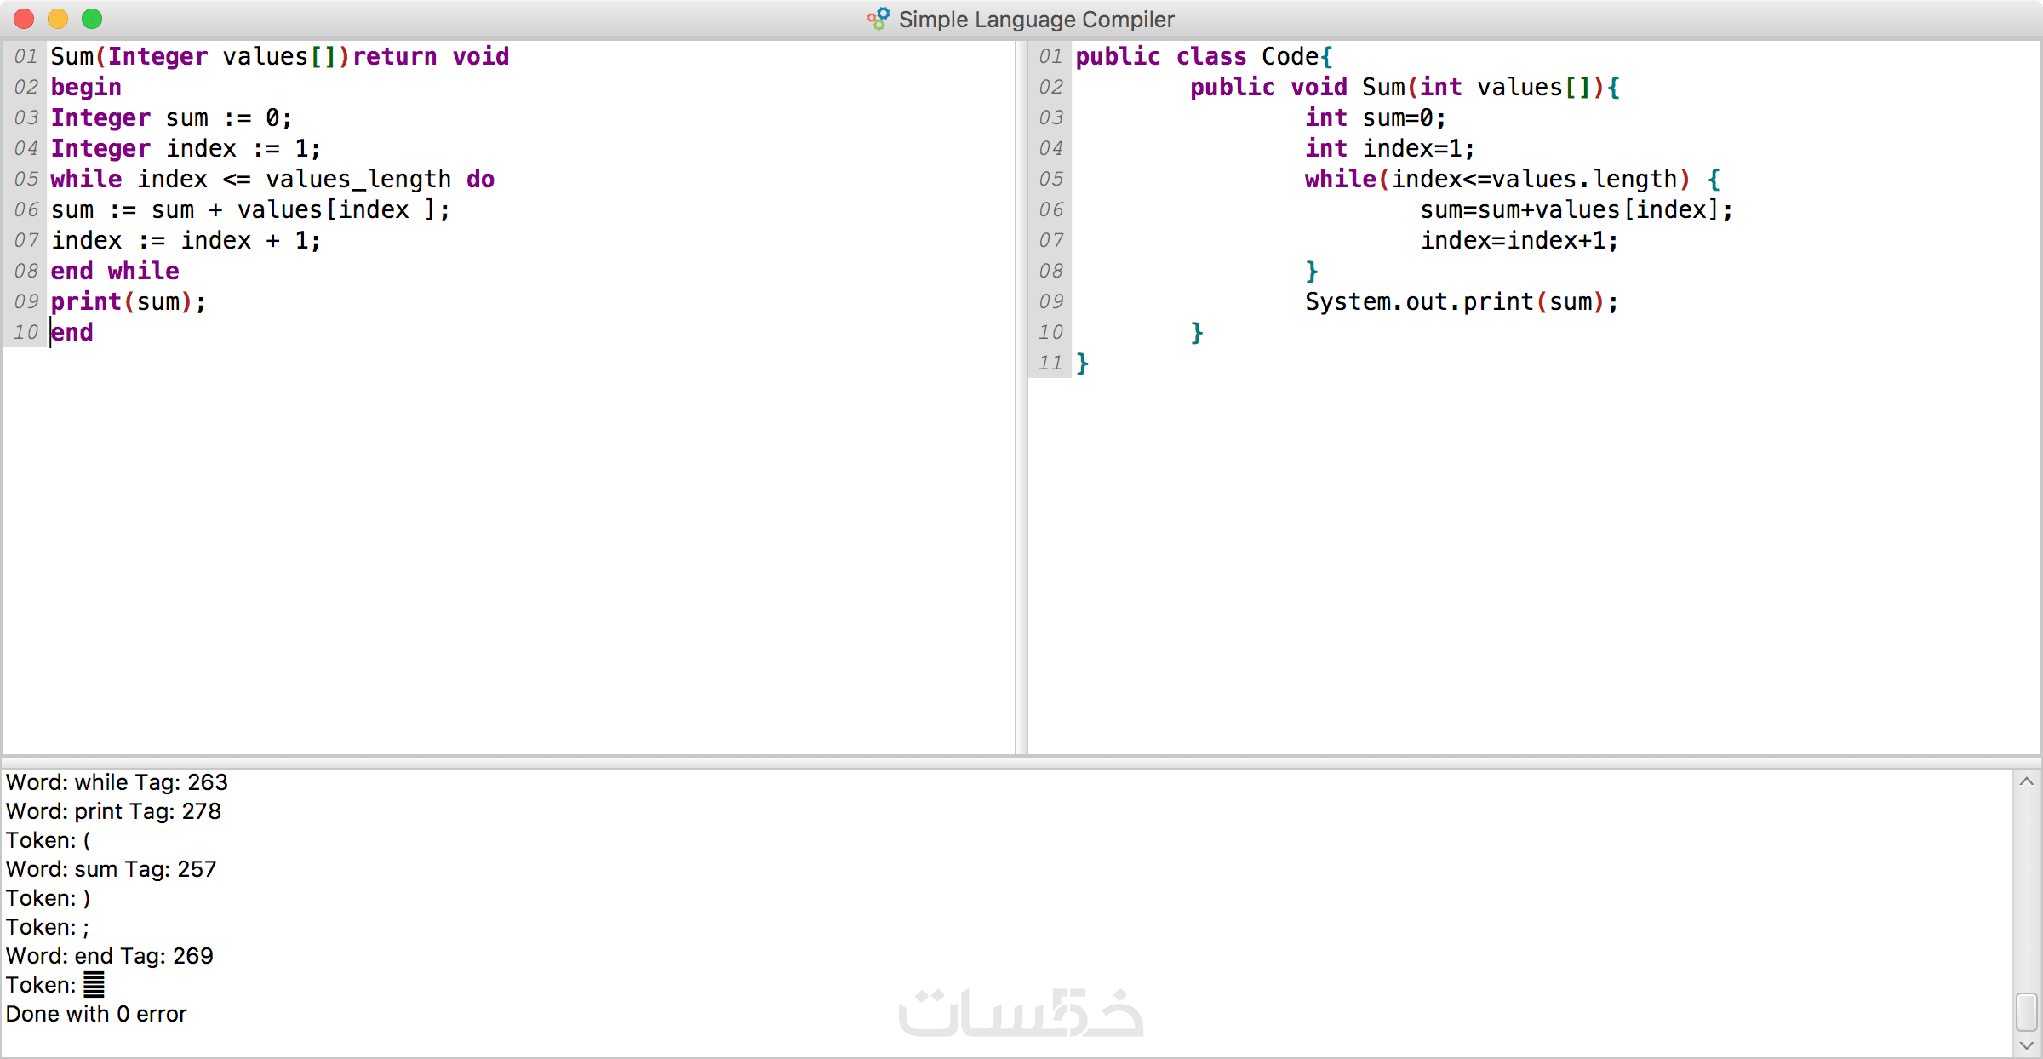This screenshot has height=1059, width=2043.
Task: Click 'System.out.print(sum);' in Java output
Action: tap(1461, 301)
